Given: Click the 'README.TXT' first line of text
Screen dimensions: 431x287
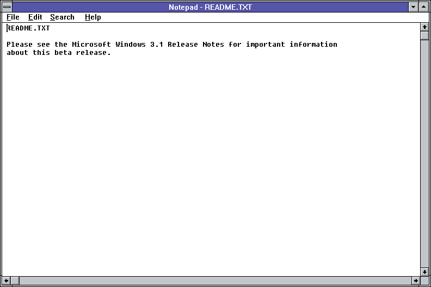Looking at the screenshot, I should click(28, 28).
